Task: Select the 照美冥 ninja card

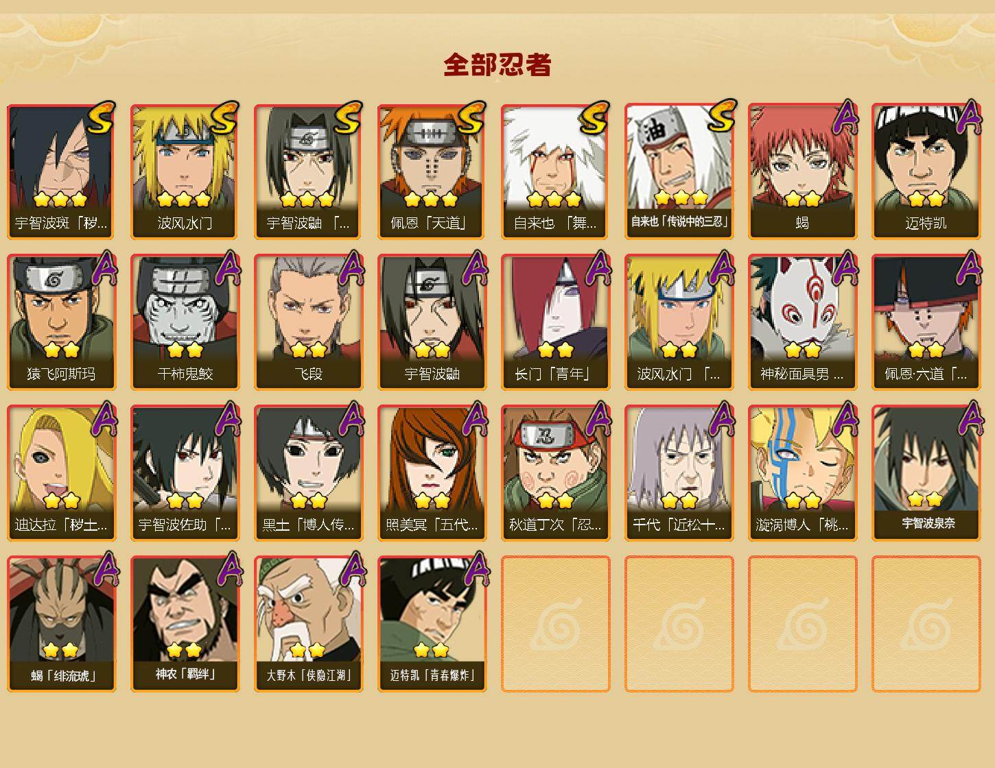Action: pos(432,473)
